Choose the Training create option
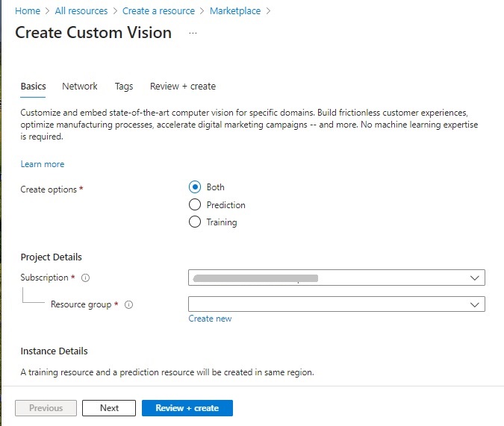 [x=195, y=222]
